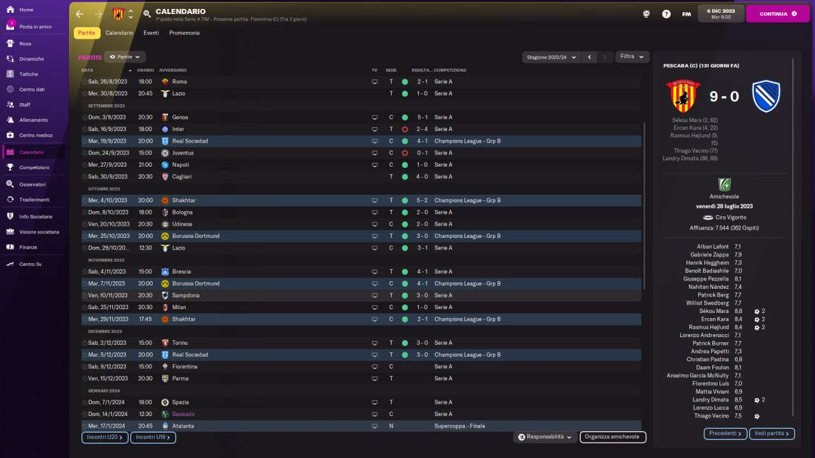Open the FM menu icon
The height and width of the screenshot is (458, 815).
686,14
